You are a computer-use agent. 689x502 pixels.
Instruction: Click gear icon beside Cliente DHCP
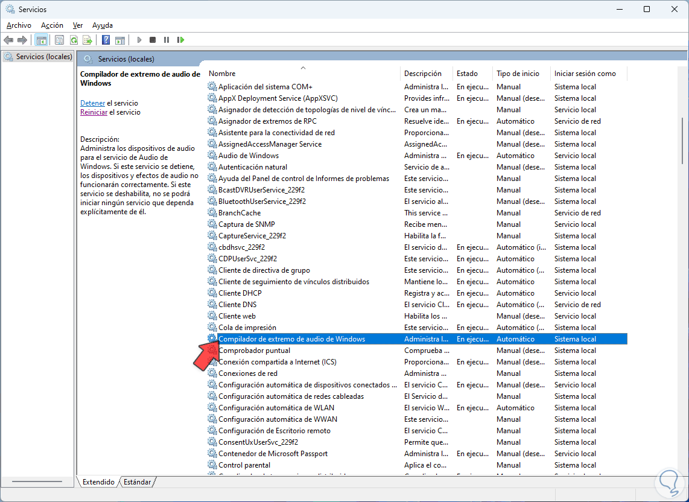click(x=212, y=293)
